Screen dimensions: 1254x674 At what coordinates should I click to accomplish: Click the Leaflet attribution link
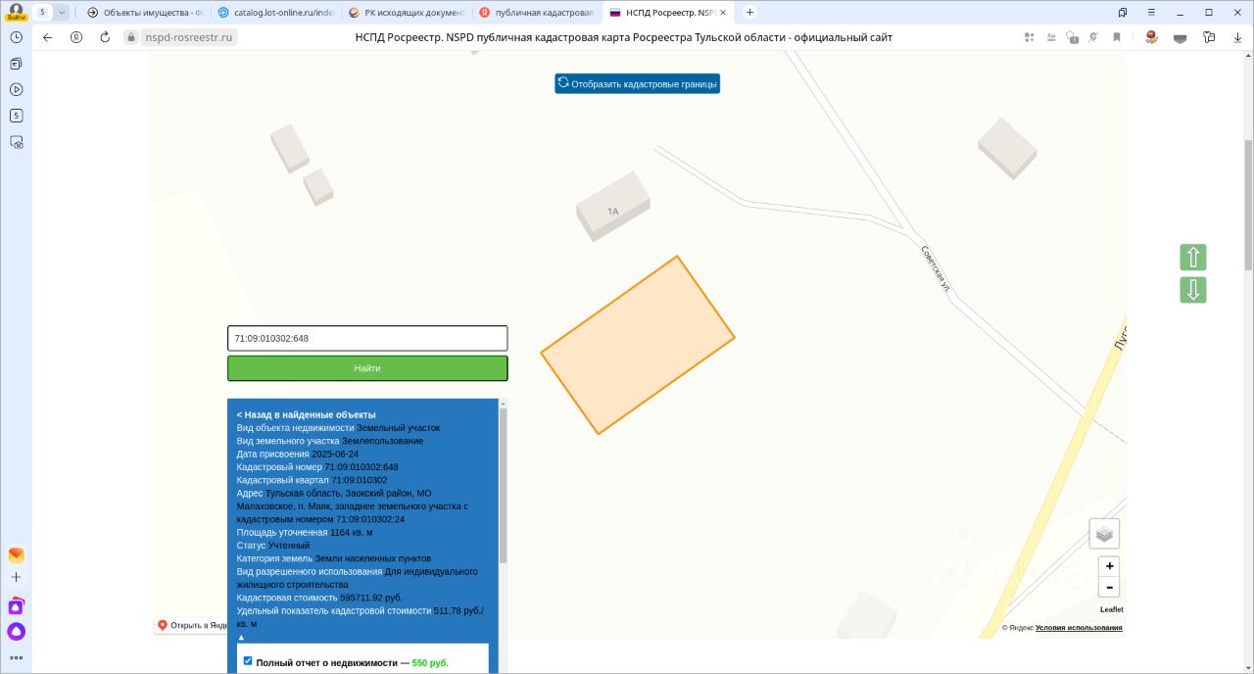click(1111, 609)
